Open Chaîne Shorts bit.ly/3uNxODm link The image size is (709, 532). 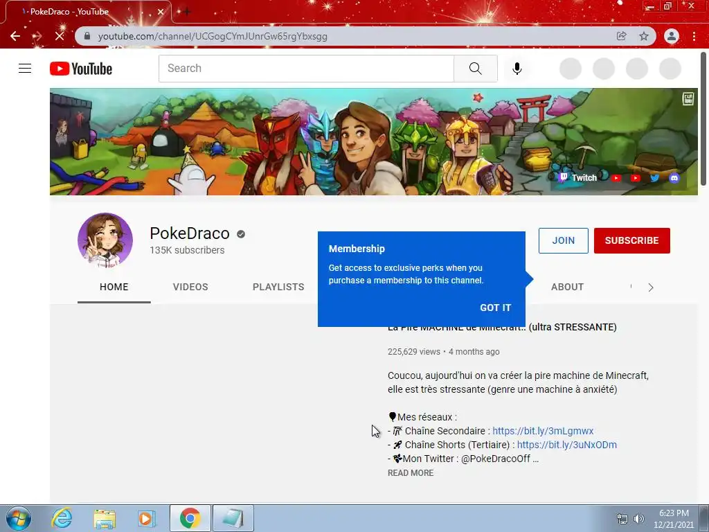[x=566, y=445]
